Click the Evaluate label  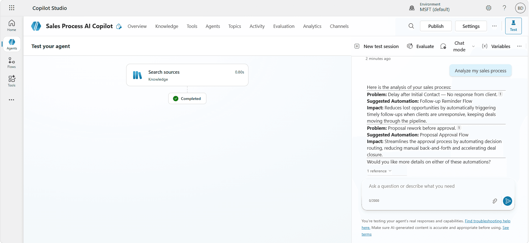pyautogui.click(x=425, y=46)
